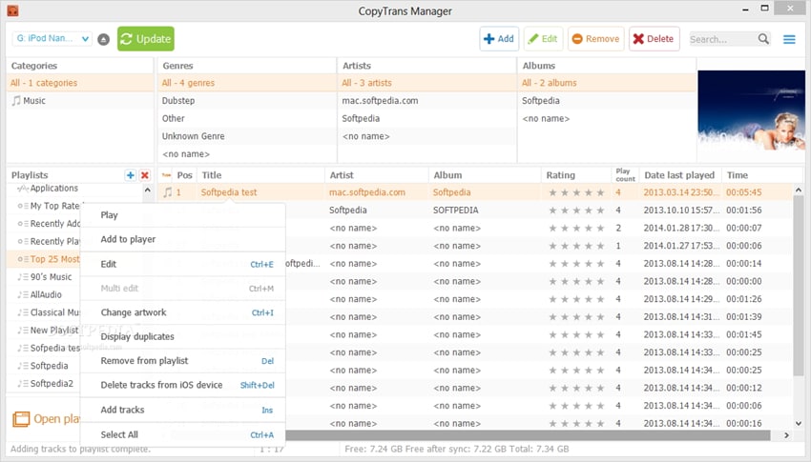
Task: Set star rating for Softpedia test track
Action: [x=576, y=192]
